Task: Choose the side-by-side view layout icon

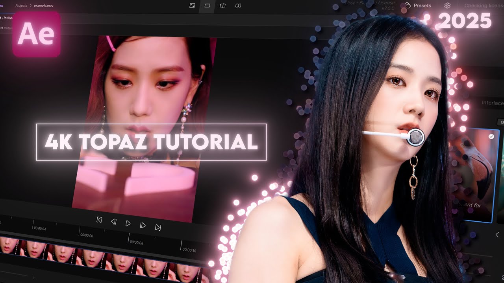Action: (238, 6)
